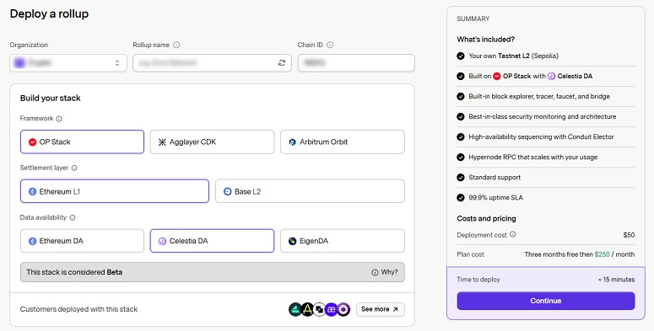Pick EigenDA data availability option

(343, 241)
